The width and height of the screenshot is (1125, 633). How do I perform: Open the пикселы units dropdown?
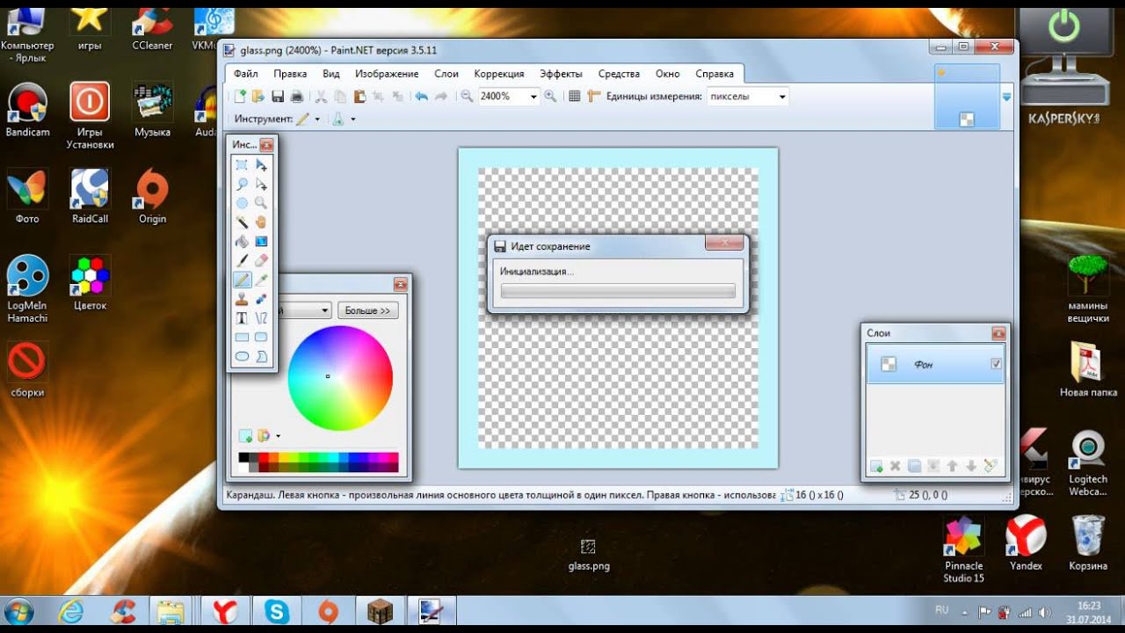tap(783, 97)
